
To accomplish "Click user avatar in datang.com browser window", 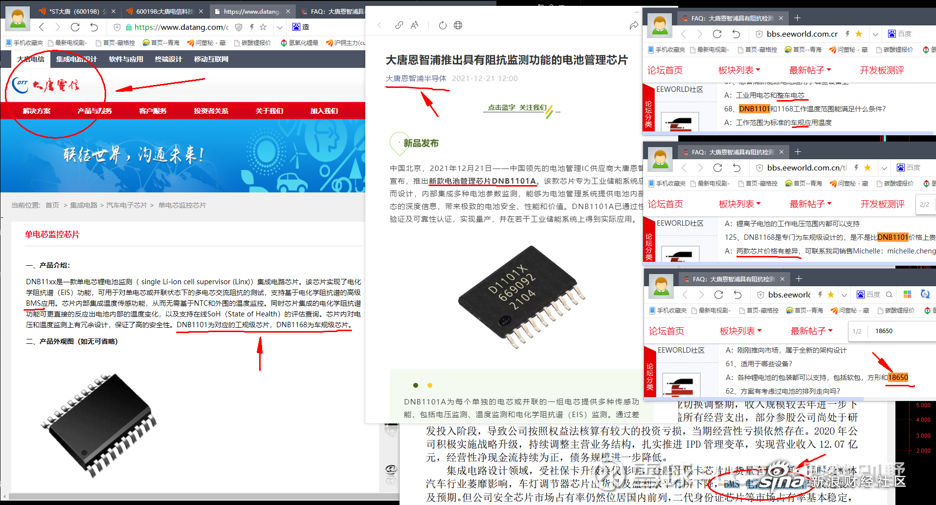I will tap(18, 19).
